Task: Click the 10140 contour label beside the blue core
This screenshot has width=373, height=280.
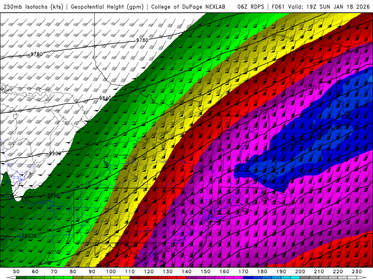Action: point(250,161)
